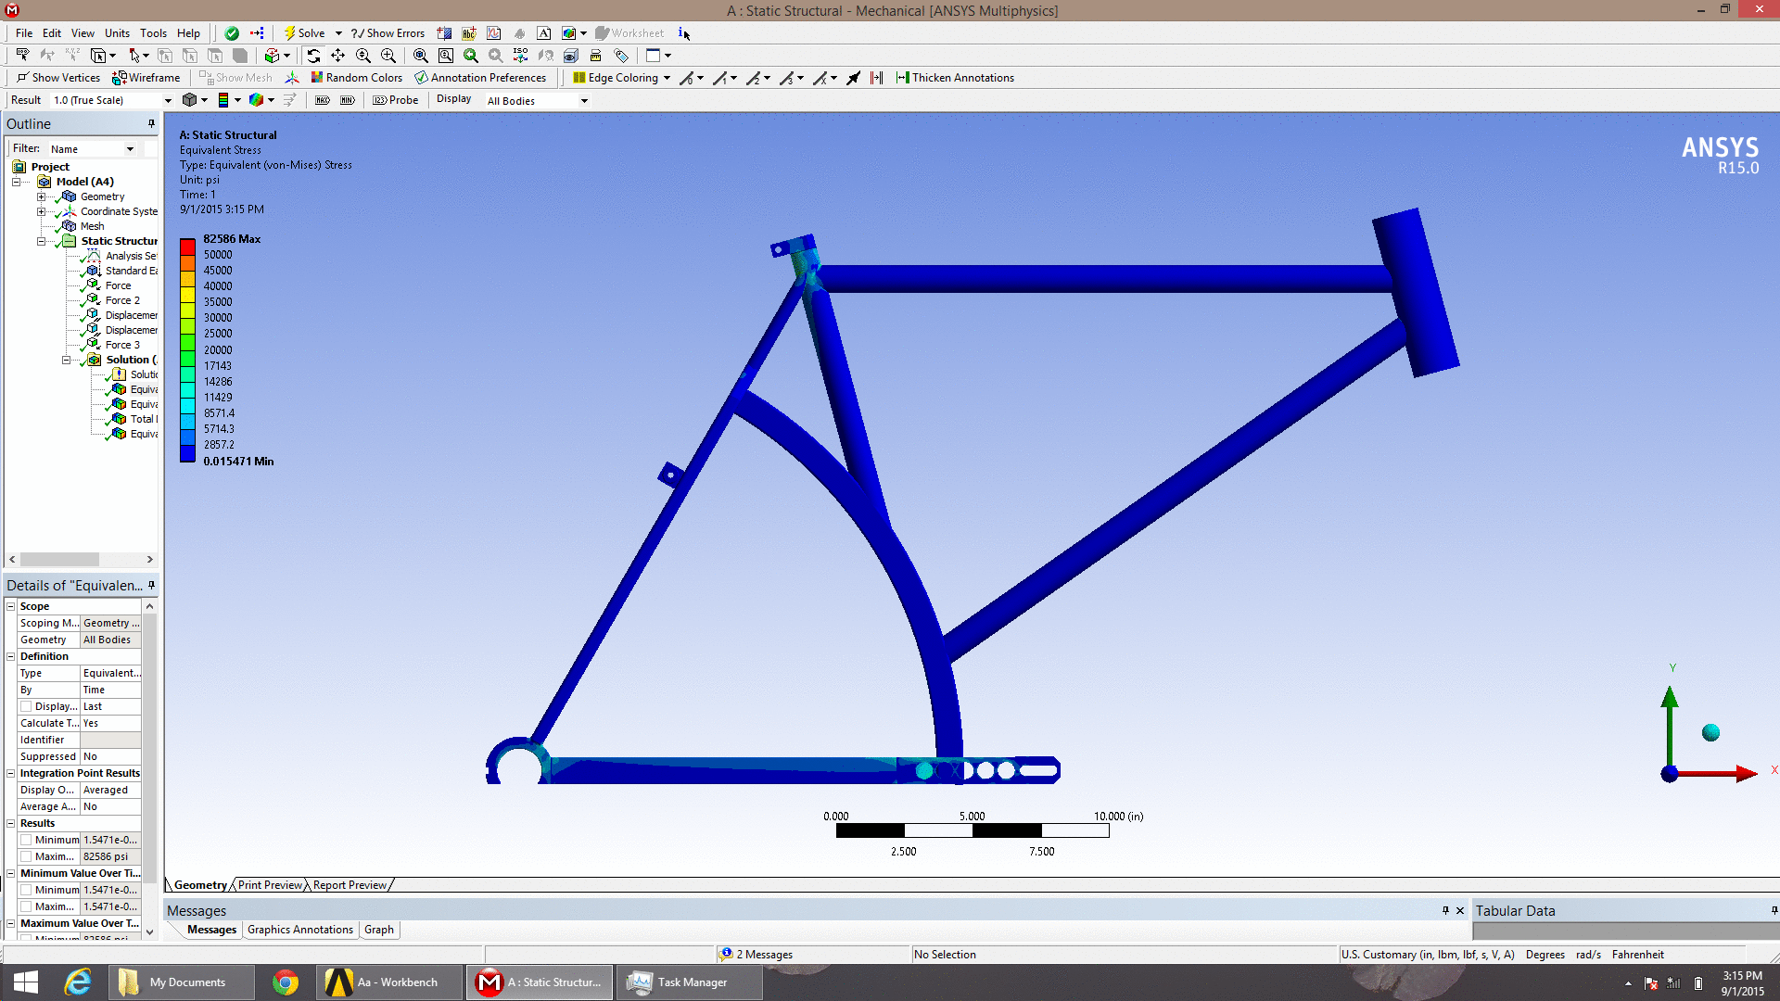Switch to the Report Preview tab

(350, 885)
